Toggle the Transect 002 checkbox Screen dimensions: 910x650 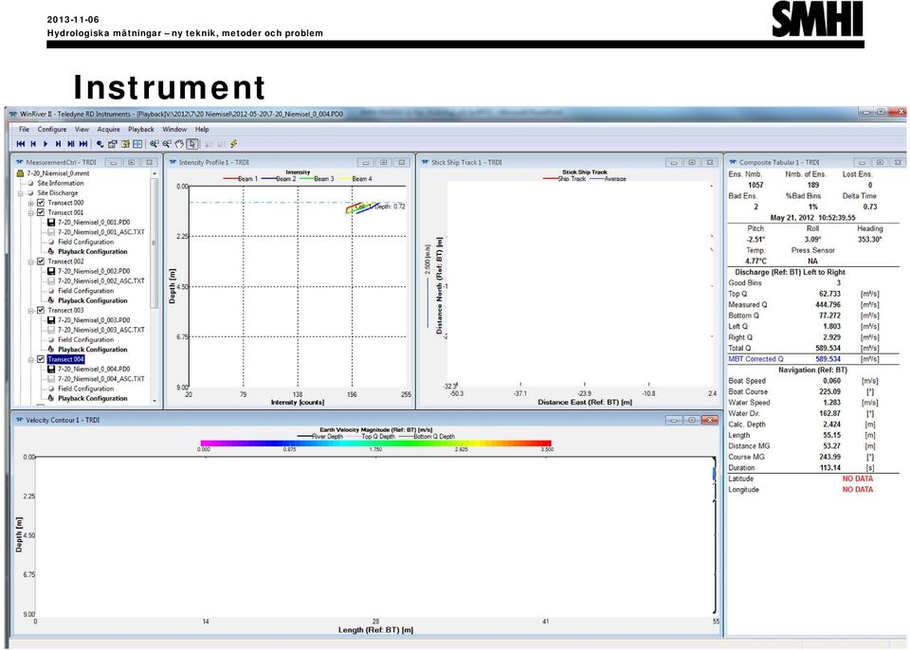tap(41, 262)
